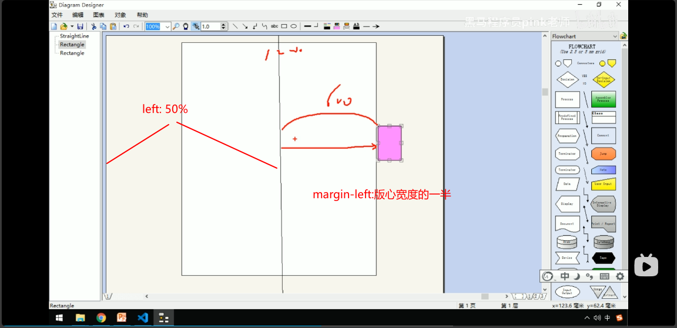Open a diagram with folder icon
Viewport: 677px width, 328px height.
pyautogui.click(x=63, y=26)
